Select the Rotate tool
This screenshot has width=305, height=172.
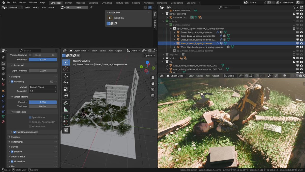pyautogui.click(x=66, y=83)
